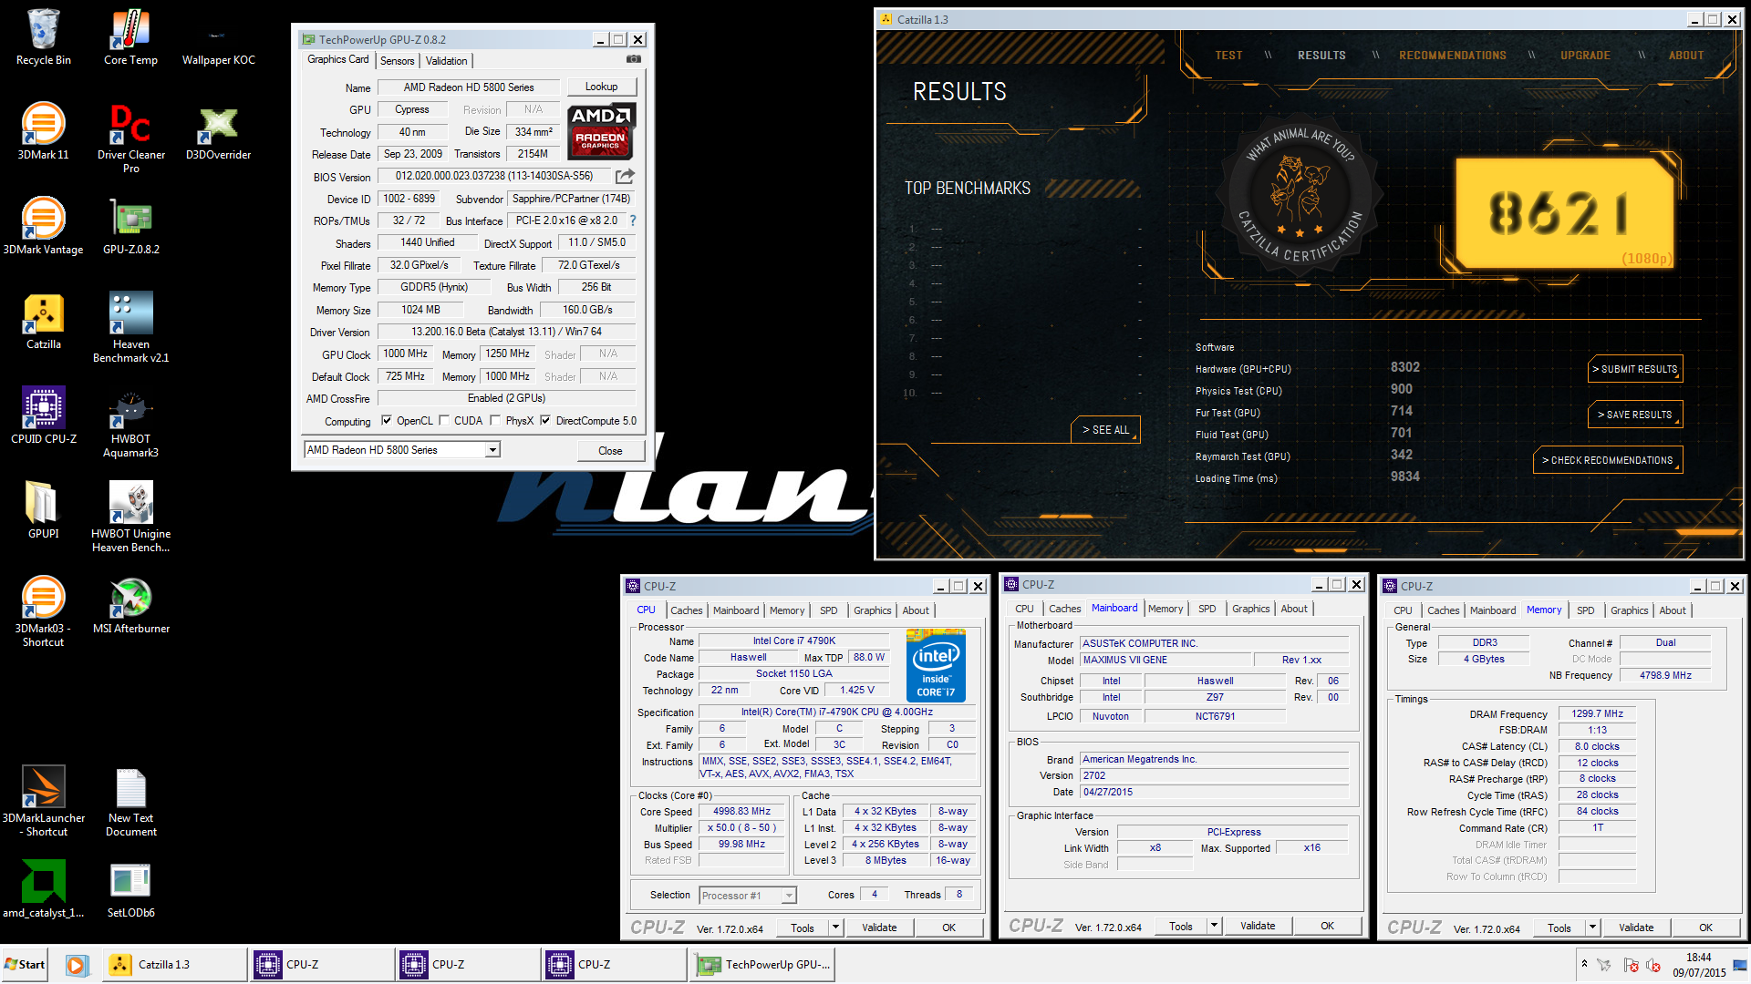Expand Tools dropdown arrow in CPU-Z Mainboard window
Viewport: 1751px width, 984px height.
click(1214, 926)
